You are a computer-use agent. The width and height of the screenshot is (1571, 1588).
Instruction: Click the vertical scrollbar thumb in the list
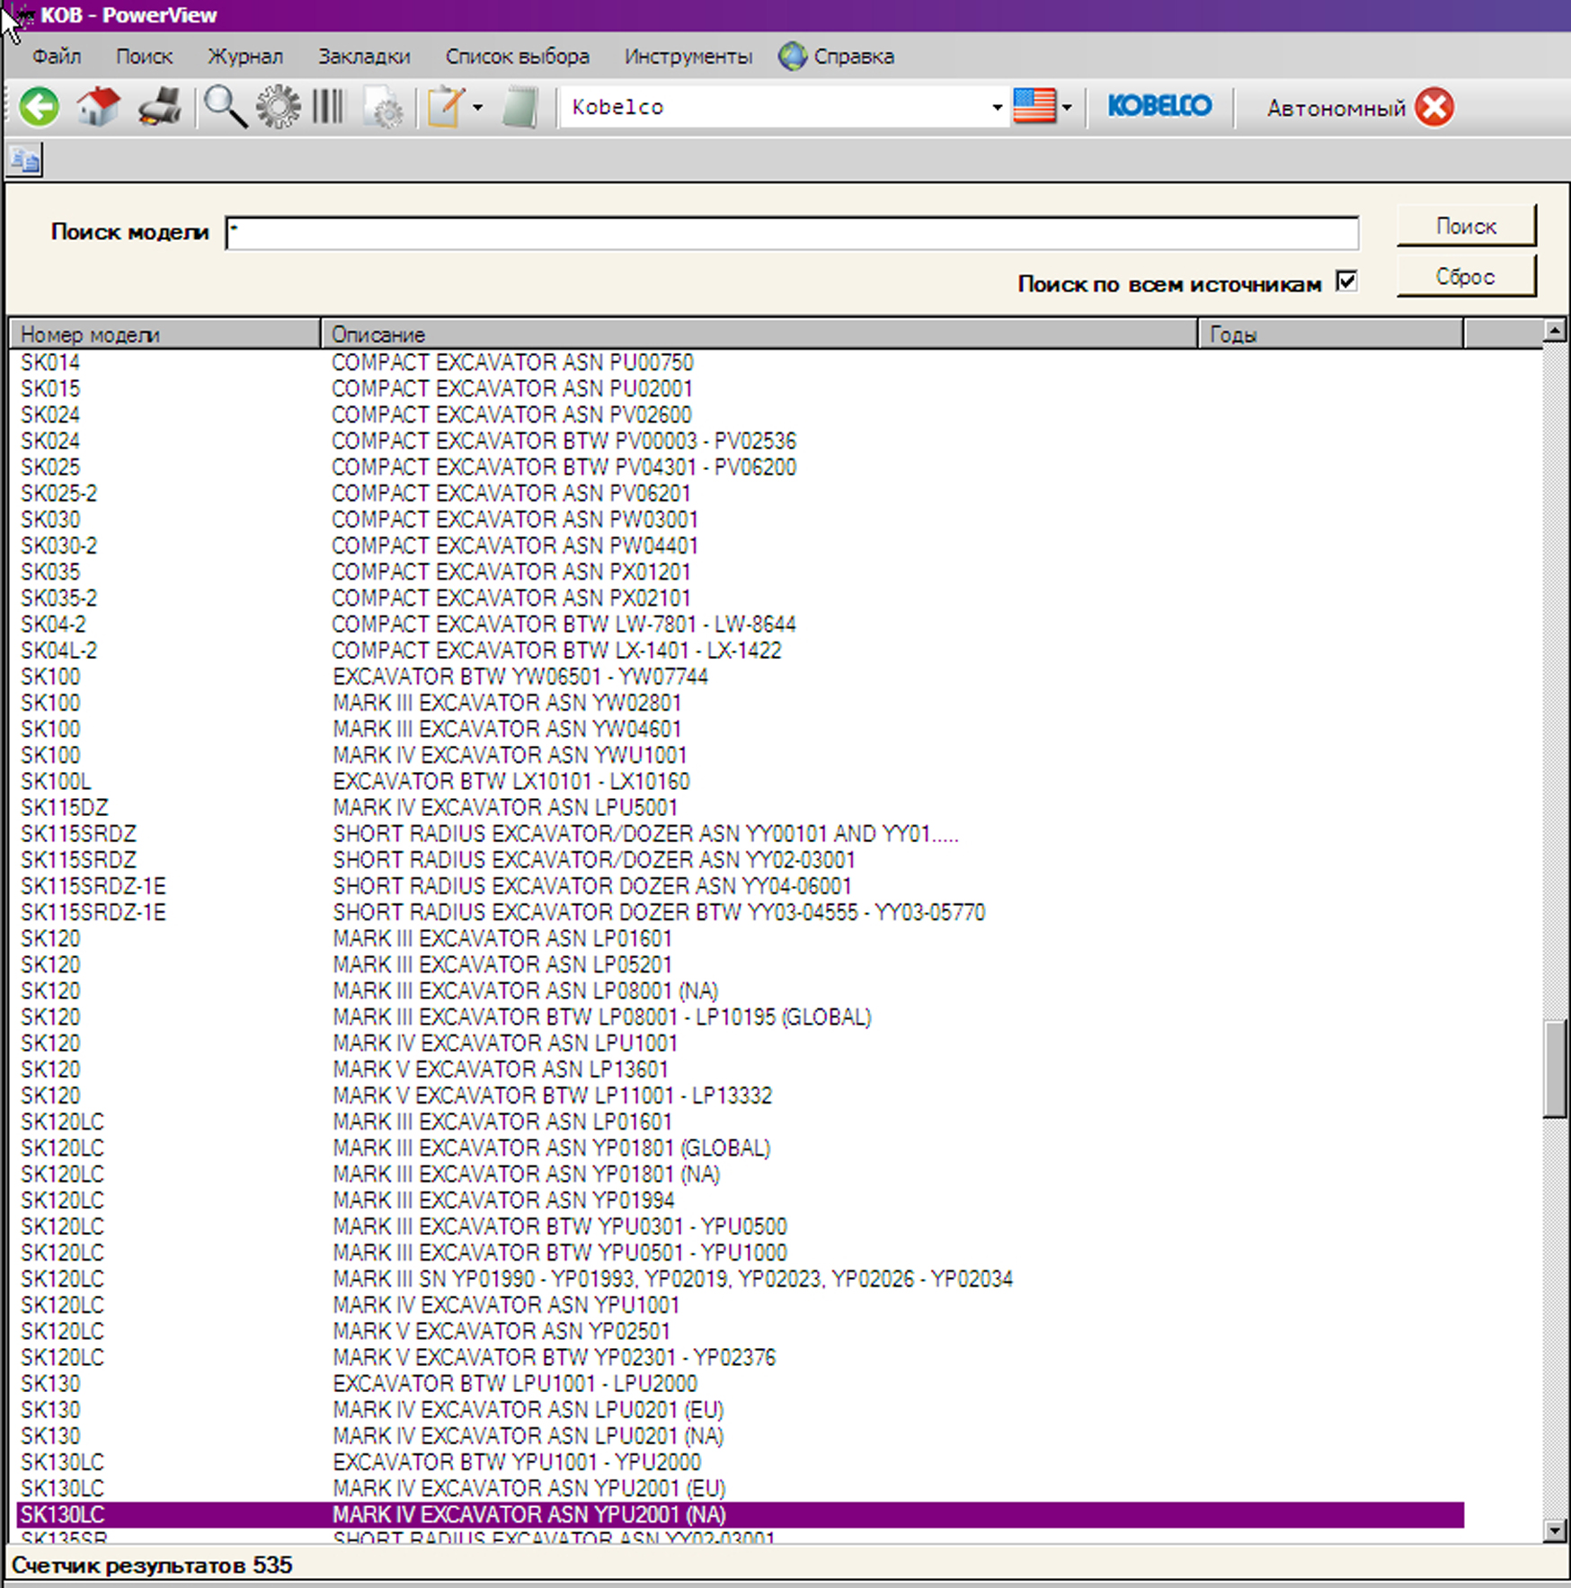1555,1069
